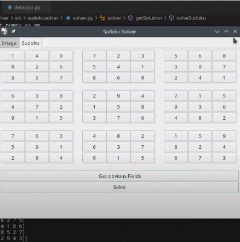Open the sudokusolver breadcrumb folder

coord(43,18)
